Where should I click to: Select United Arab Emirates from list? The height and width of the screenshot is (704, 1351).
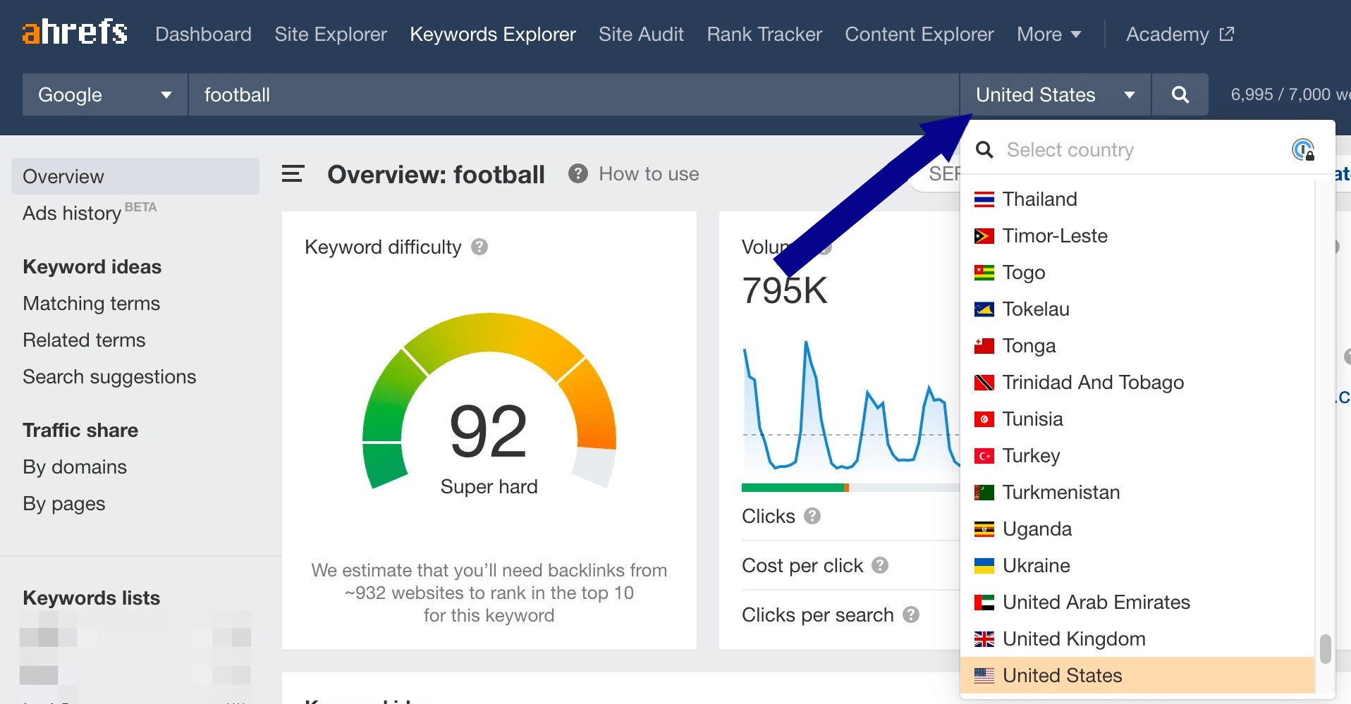(1137, 603)
